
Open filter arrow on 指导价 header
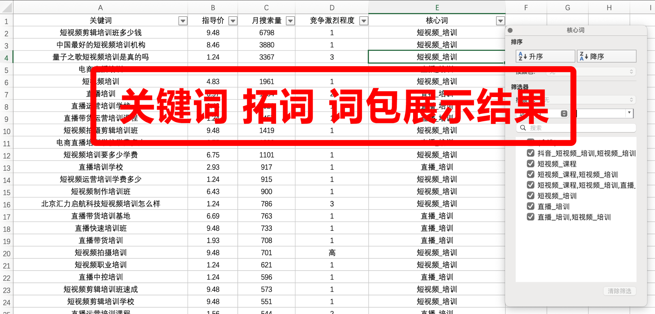coord(233,21)
